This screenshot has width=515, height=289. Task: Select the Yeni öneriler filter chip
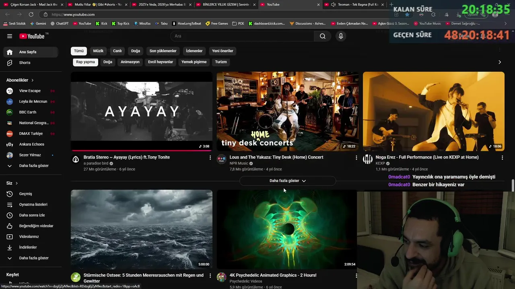(222, 51)
